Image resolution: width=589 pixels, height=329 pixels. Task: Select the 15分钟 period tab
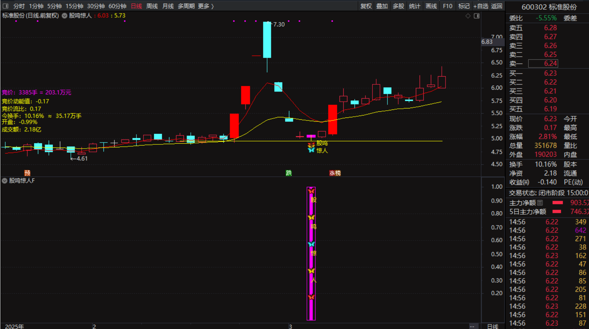[74, 6]
